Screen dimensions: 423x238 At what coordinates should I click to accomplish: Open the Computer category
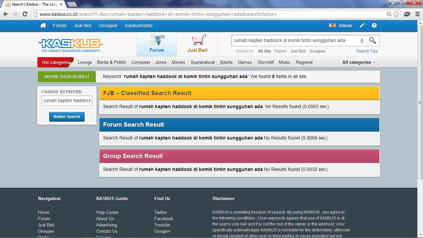[141, 62]
